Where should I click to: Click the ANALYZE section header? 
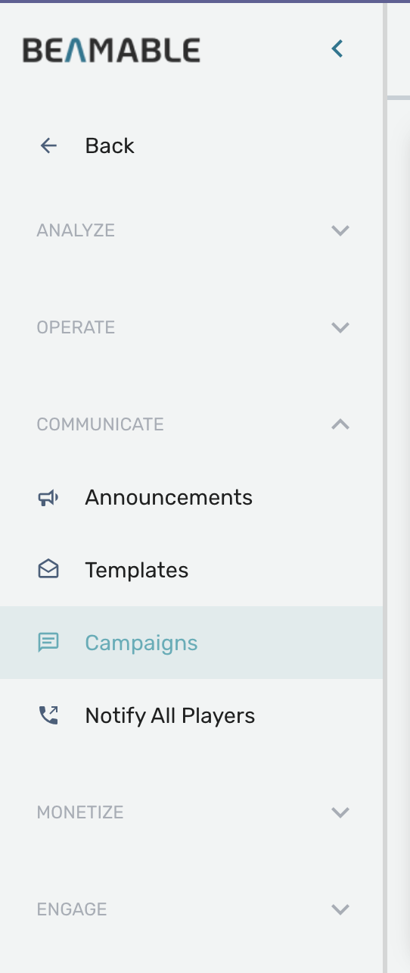coord(76,230)
